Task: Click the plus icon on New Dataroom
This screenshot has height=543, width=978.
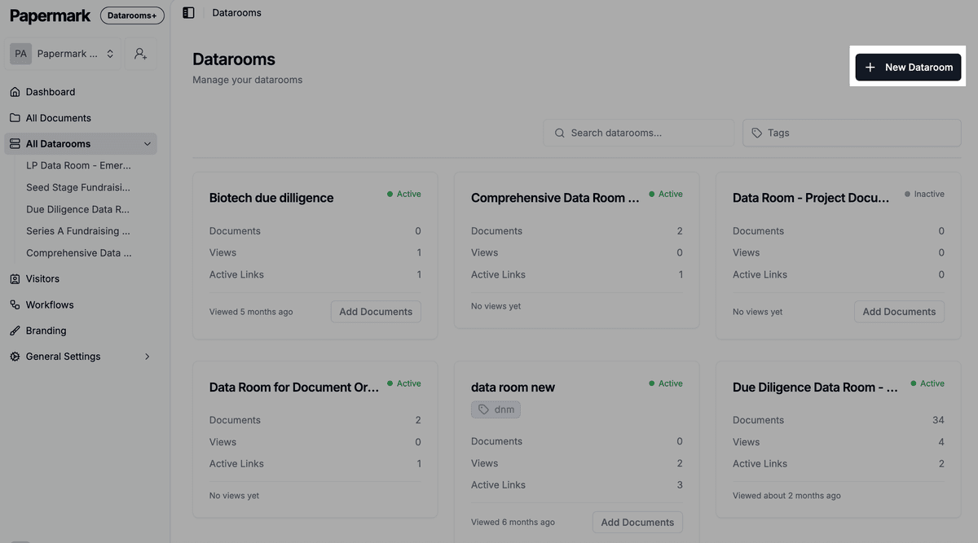Action: click(870, 68)
